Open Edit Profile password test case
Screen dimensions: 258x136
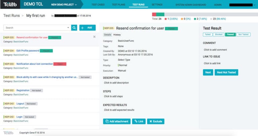point(28,50)
